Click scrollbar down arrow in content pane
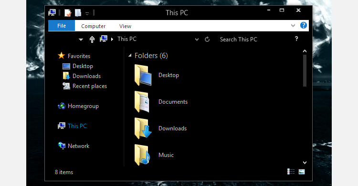 [305, 163]
